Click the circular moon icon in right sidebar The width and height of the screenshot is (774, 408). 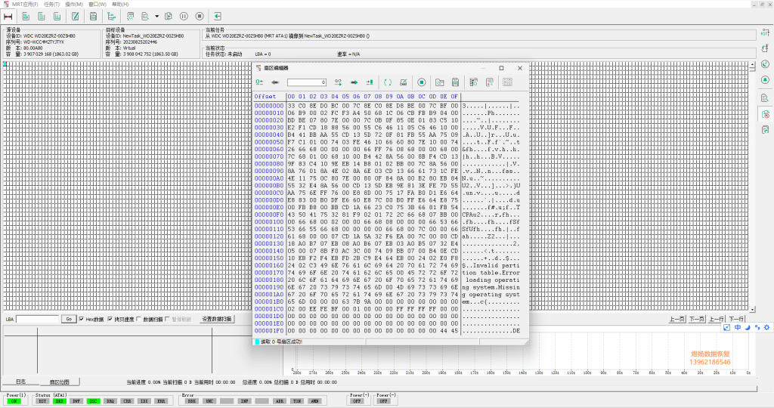pyautogui.click(x=765, y=64)
